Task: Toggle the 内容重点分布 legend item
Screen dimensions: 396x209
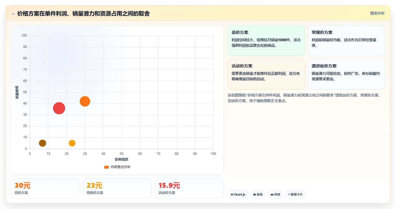Action: click(117, 167)
